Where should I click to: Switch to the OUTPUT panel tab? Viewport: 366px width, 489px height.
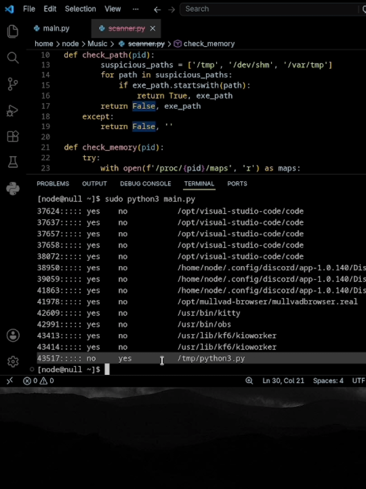[94, 183]
